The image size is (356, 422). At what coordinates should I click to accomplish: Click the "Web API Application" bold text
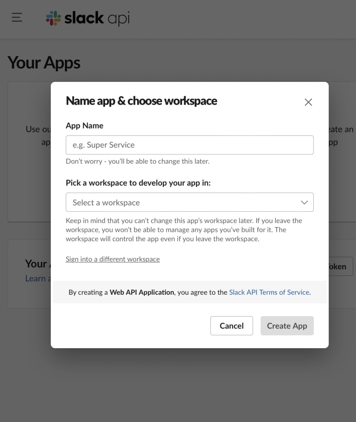(x=142, y=292)
